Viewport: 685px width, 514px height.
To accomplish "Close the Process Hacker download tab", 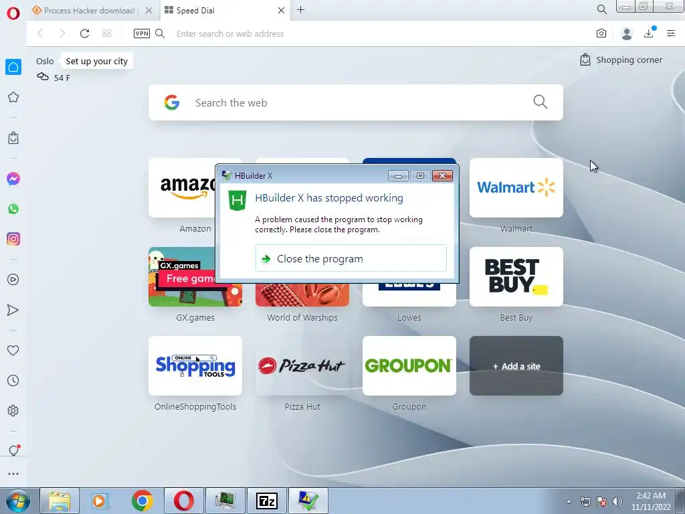I will tap(149, 10).
